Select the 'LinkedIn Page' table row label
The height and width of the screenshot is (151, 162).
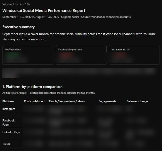click(x=11, y=132)
